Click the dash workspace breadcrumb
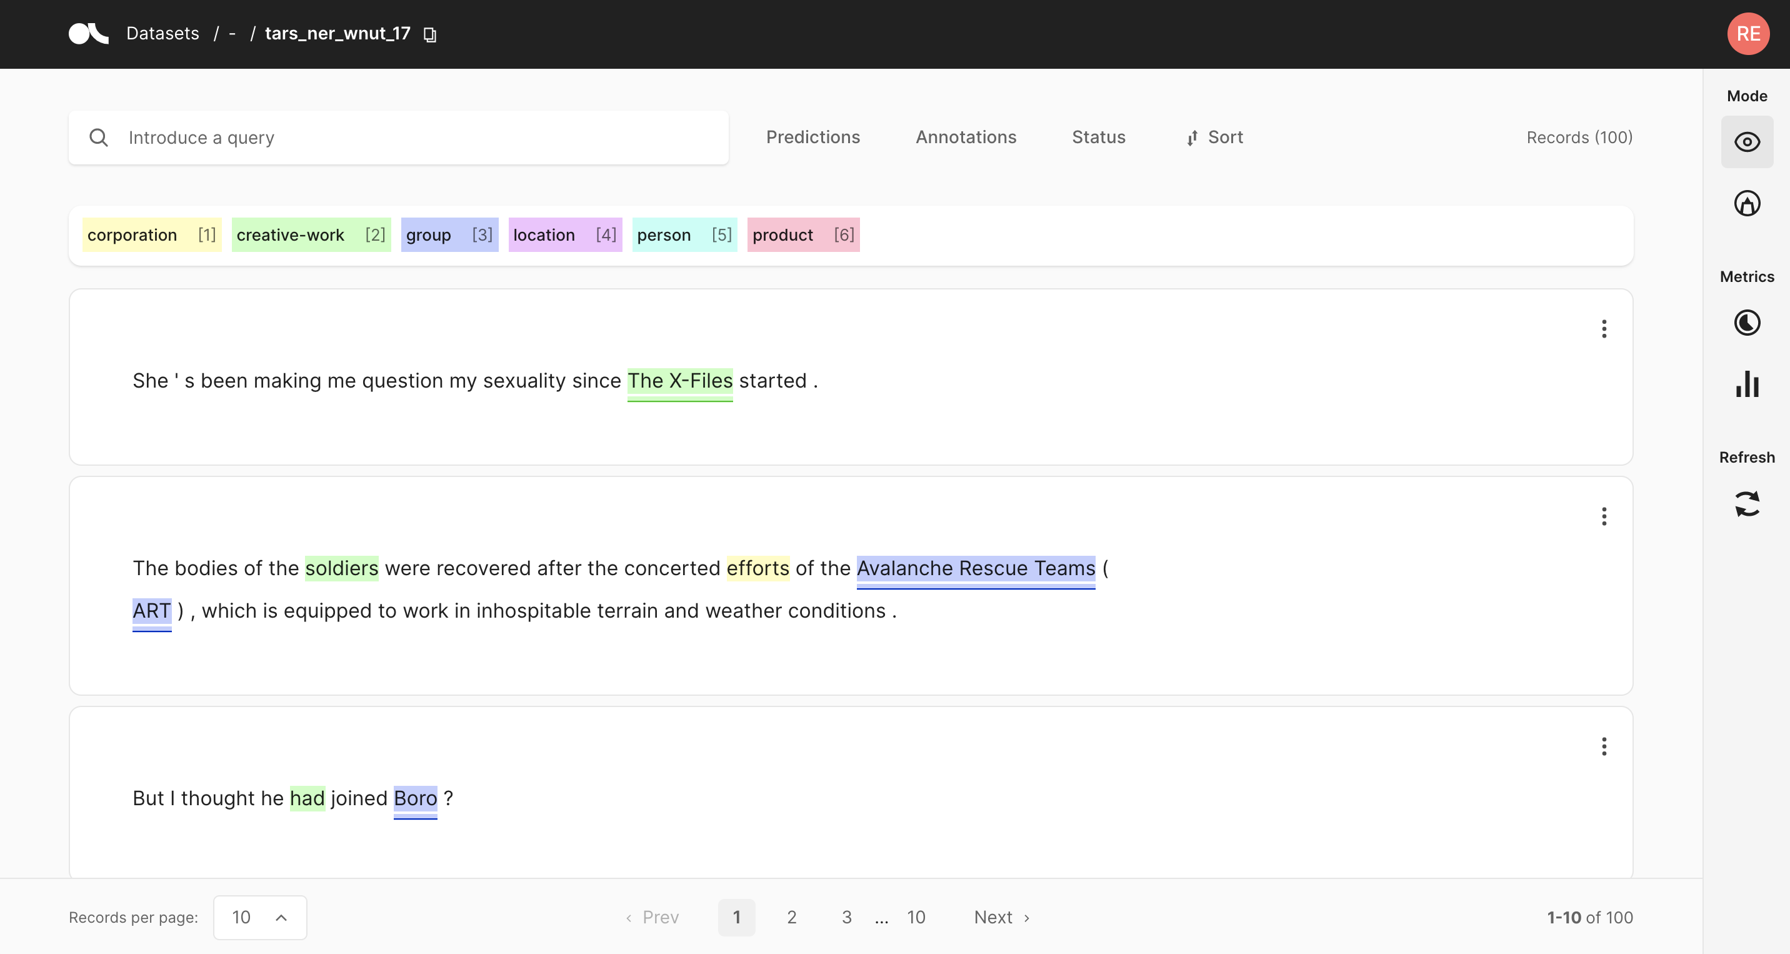This screenshot has height=954, width=1790. click(232, 33)
